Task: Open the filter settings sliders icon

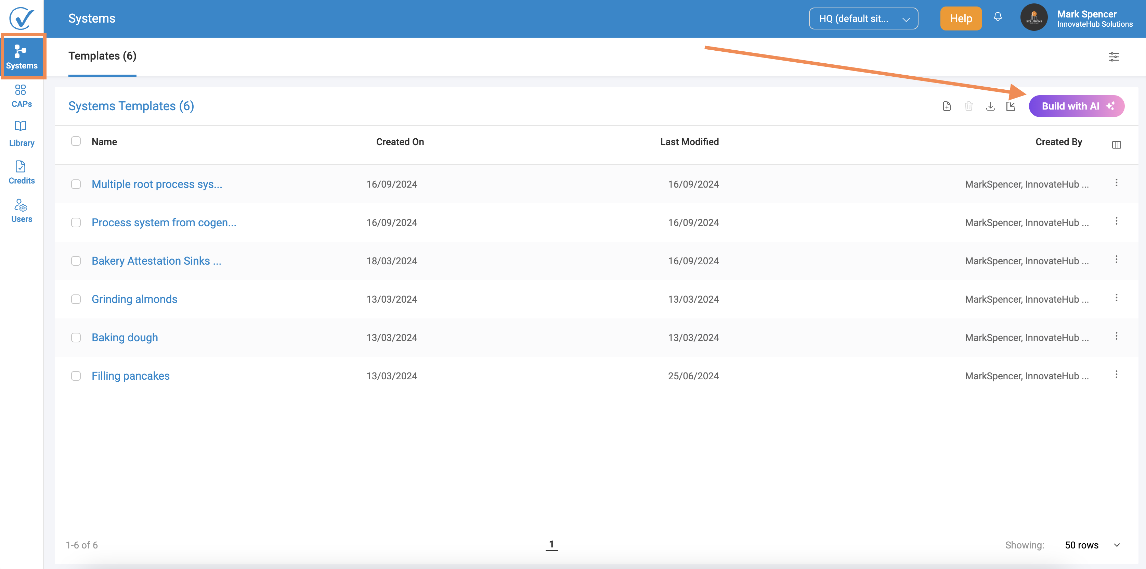Action: (1113, 56)
